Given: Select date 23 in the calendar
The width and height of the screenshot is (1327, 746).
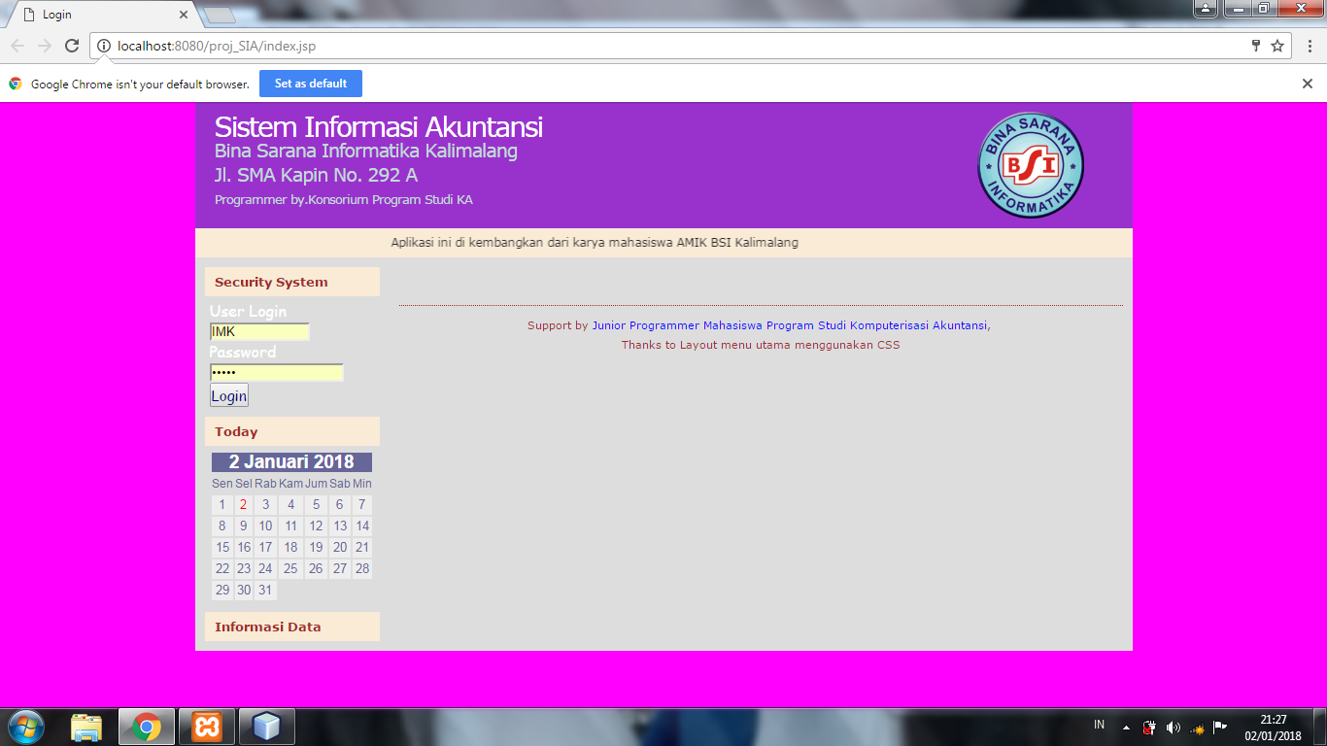Looking at the screenshot, I should click(x=244, y=569).
